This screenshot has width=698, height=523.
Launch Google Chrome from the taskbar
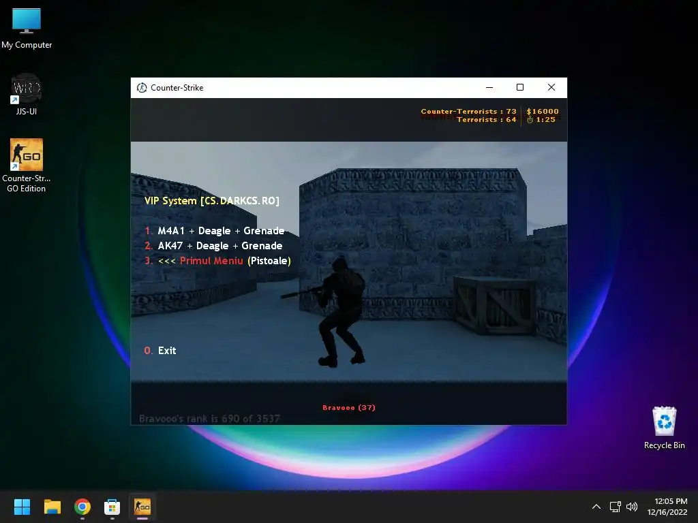(x=82, y=507)
